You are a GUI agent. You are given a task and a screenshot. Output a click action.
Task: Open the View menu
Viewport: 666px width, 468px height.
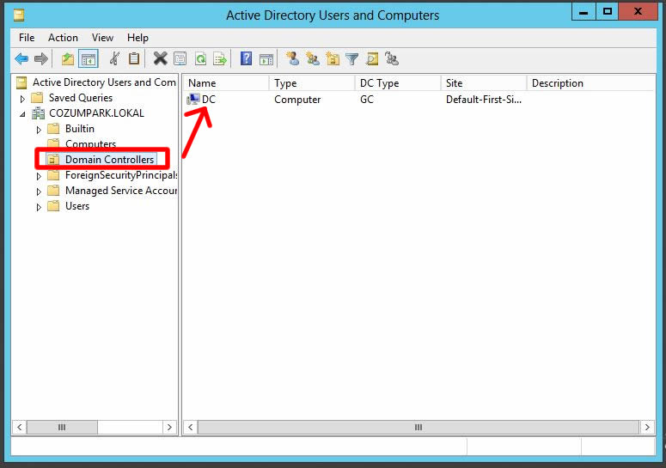(x=102, y=38)
